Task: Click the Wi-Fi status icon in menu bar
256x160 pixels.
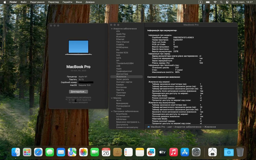Action: click(215, 2)
